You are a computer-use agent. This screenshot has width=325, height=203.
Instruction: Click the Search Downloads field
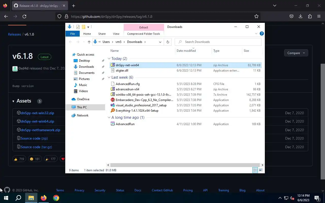(x=218, y=42)
